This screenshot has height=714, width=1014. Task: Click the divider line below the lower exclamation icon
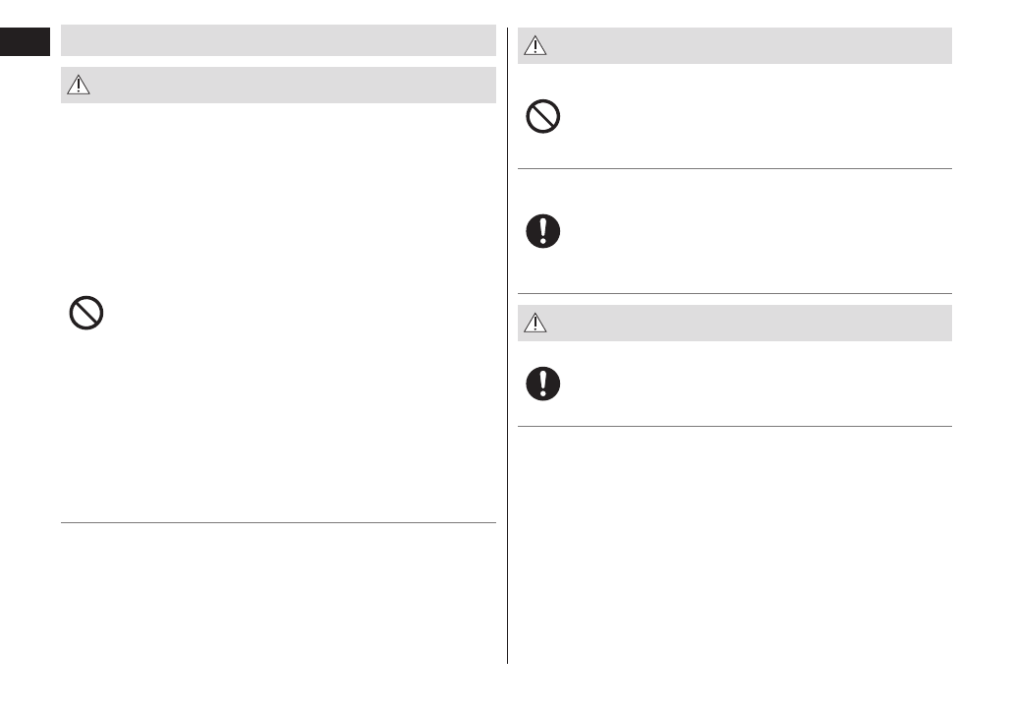tap(735, 427)
